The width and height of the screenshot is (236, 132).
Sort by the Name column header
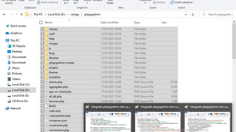48,22
